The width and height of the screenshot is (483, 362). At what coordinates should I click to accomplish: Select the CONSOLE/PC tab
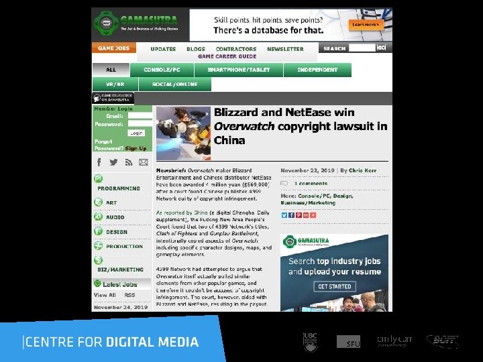point(162,70)
